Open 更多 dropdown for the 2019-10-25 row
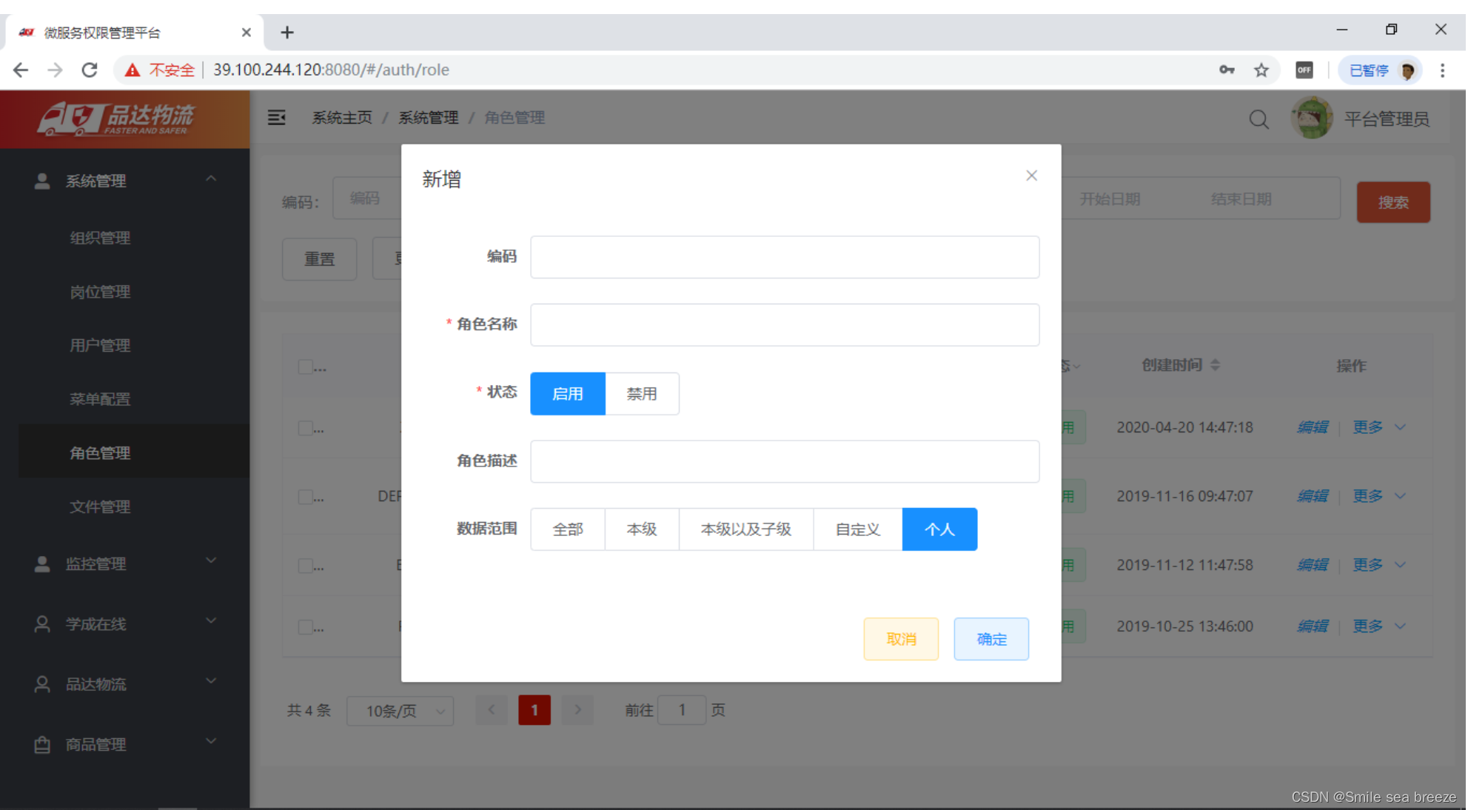 (1378, 626)
